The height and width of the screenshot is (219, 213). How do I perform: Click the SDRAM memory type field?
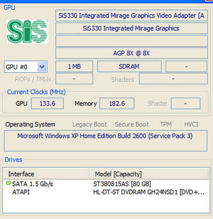pyautogui.click(x=129, y=66)
